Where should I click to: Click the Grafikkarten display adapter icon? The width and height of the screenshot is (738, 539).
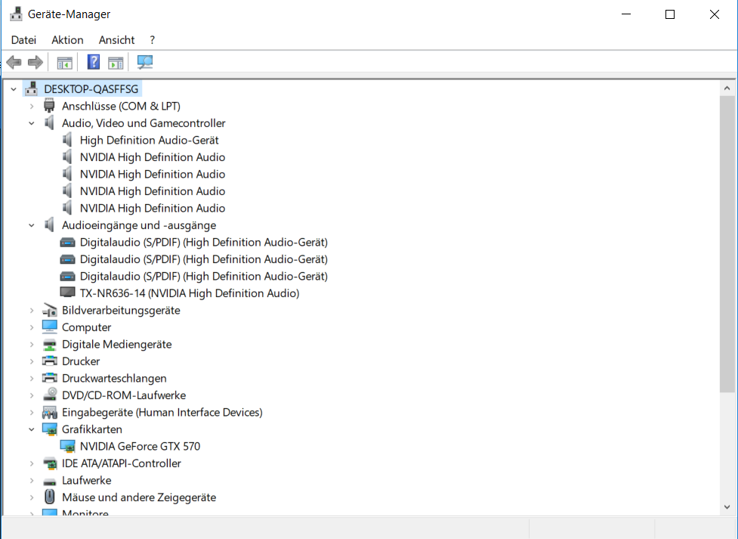pyautogui.click(x=49, y=429)
